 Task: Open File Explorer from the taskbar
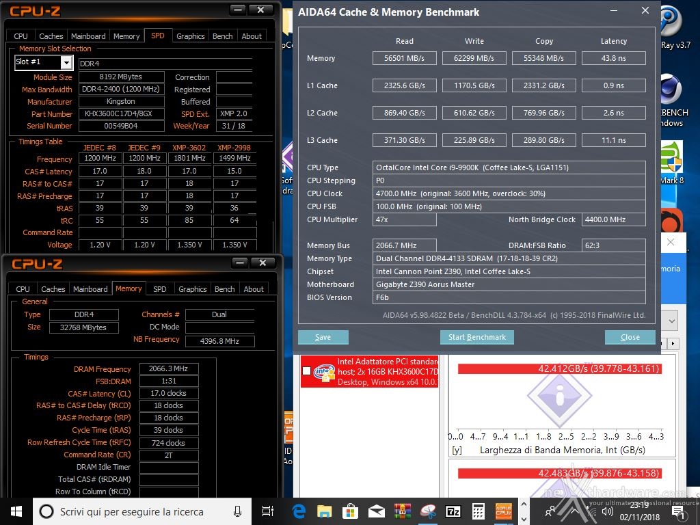click(x=325, y=511)
